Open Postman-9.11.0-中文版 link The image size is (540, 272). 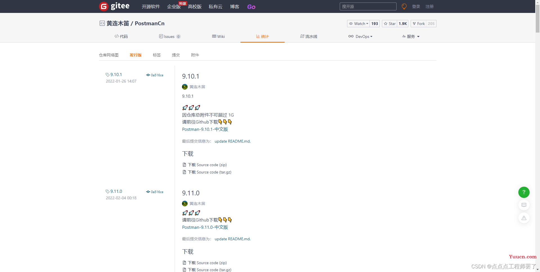click(205, 227)
